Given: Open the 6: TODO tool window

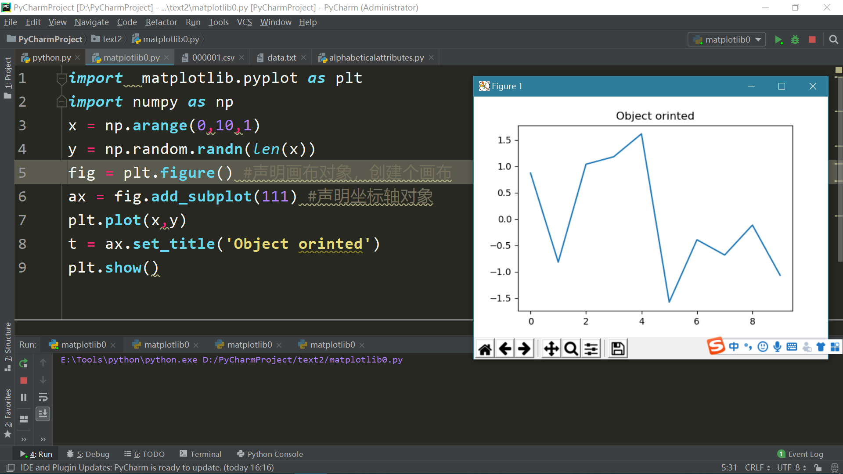Looking at the screenshot, I should point(144,454).
